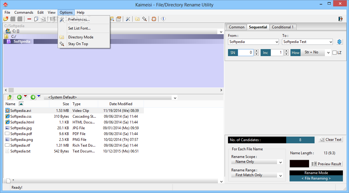349x193 pixels.
Task: Click the lifebuoy help icon in toolbar
Action: click(x=154, y=19)
